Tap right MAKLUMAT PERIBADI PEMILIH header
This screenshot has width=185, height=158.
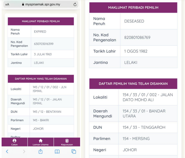pyautogui.click(x=133, y=8)
